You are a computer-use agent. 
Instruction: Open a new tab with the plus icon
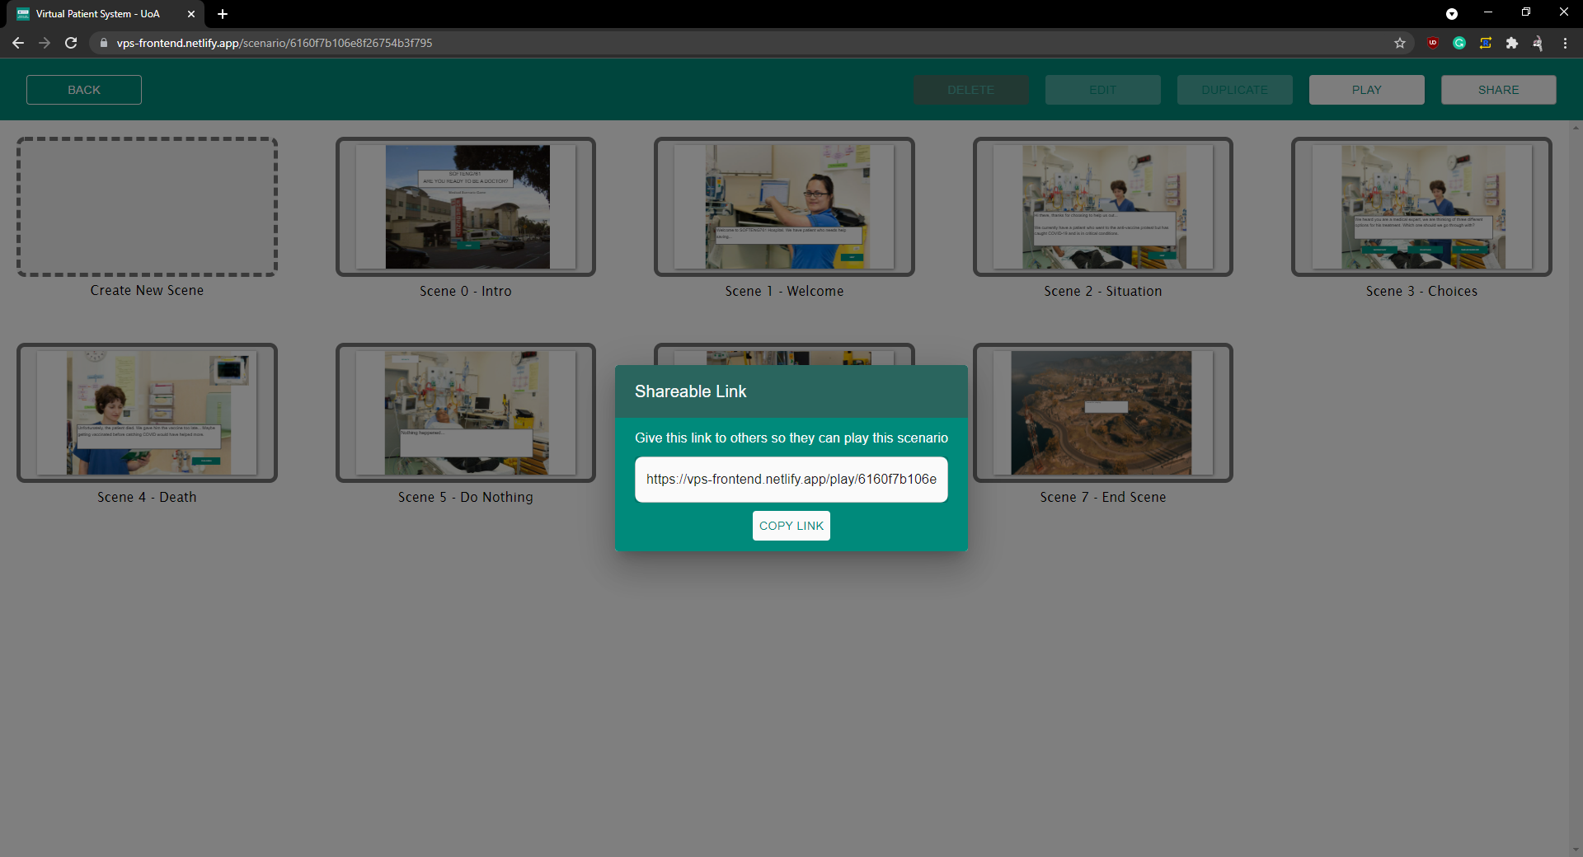point(223,14)
